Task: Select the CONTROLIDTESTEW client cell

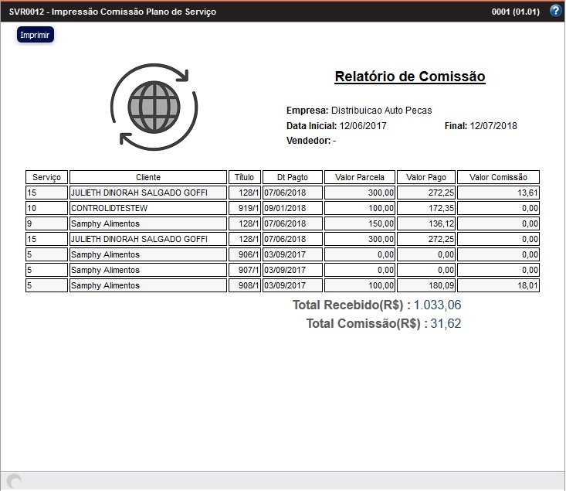Action: click(x=148, y=208)
